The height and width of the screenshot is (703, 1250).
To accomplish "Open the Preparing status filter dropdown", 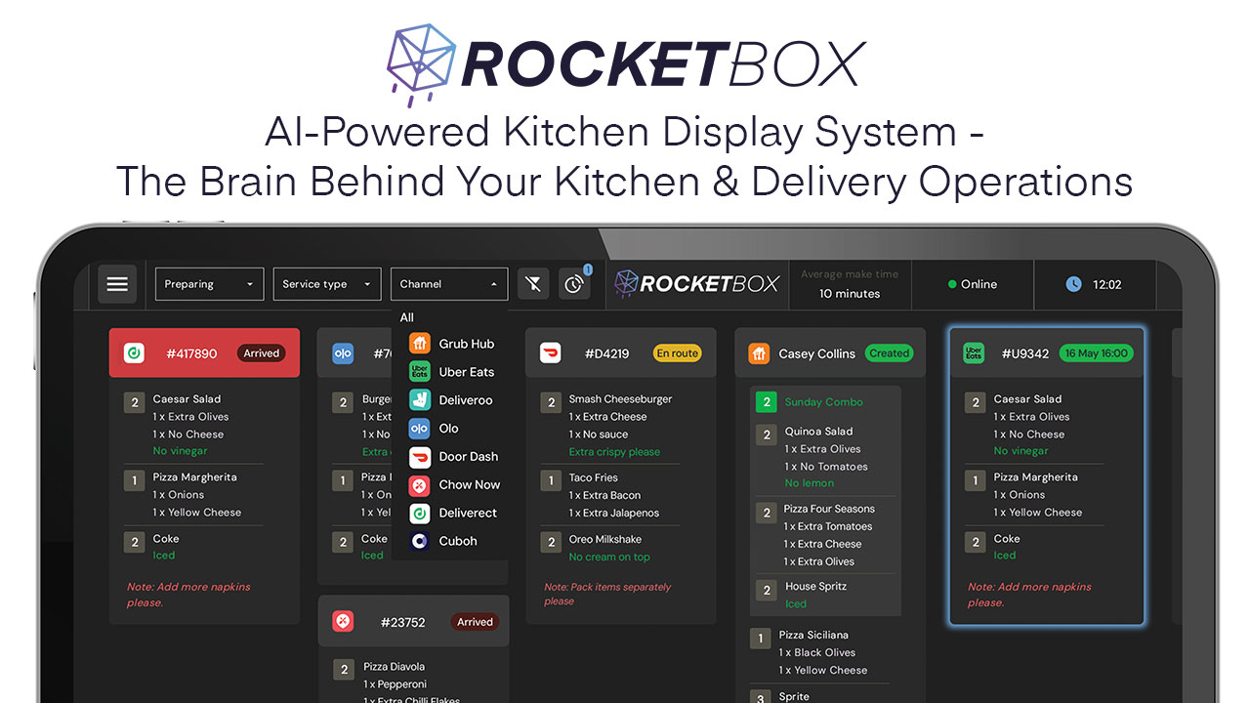I will 208,284.
